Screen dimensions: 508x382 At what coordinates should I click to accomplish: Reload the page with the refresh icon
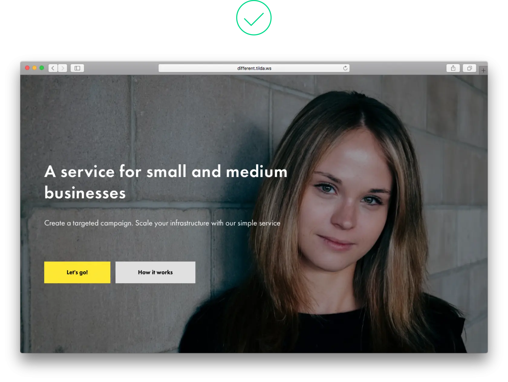345,68
